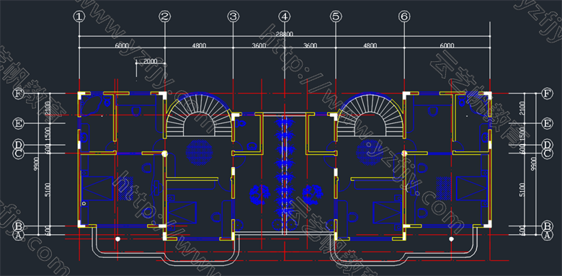Click the axis bubble numbered 1
This screenshot has width=562, height=276.
coord(79,17)
